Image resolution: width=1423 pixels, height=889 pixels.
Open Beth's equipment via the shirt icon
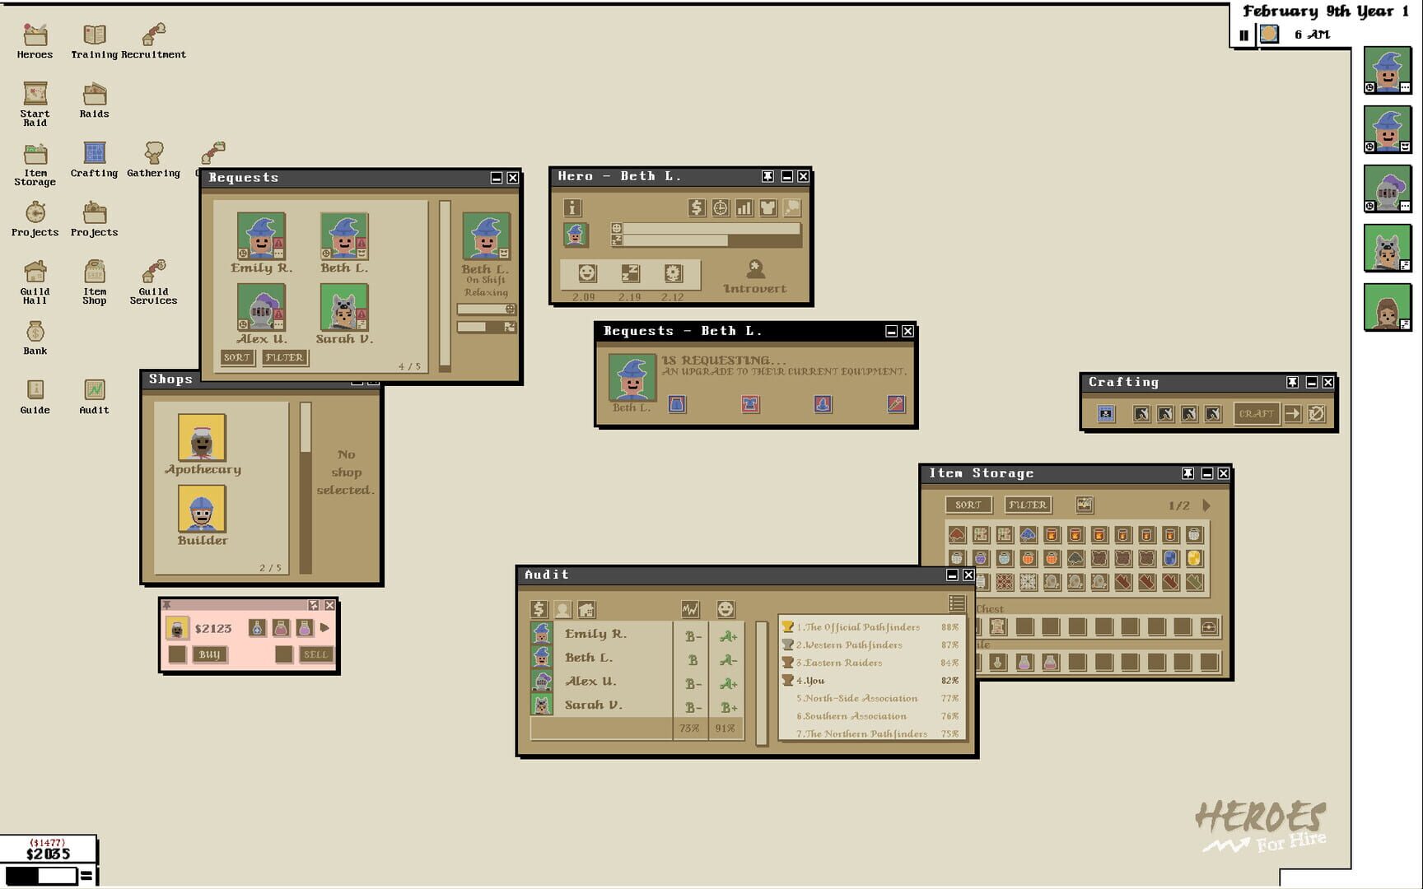click(768, 208)
